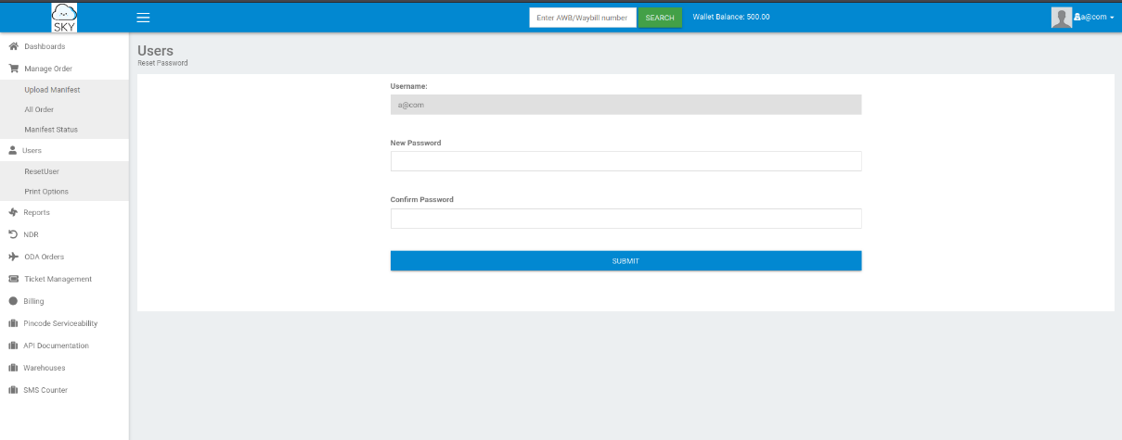Image resolution: width=1122 pixels, height=440 pixels.
Task: Click the Manage Order cart icon
Action: [13, 69]
